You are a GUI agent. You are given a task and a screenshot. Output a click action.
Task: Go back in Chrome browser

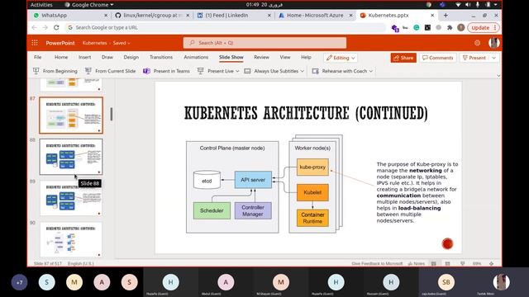[x=34, y=27]
